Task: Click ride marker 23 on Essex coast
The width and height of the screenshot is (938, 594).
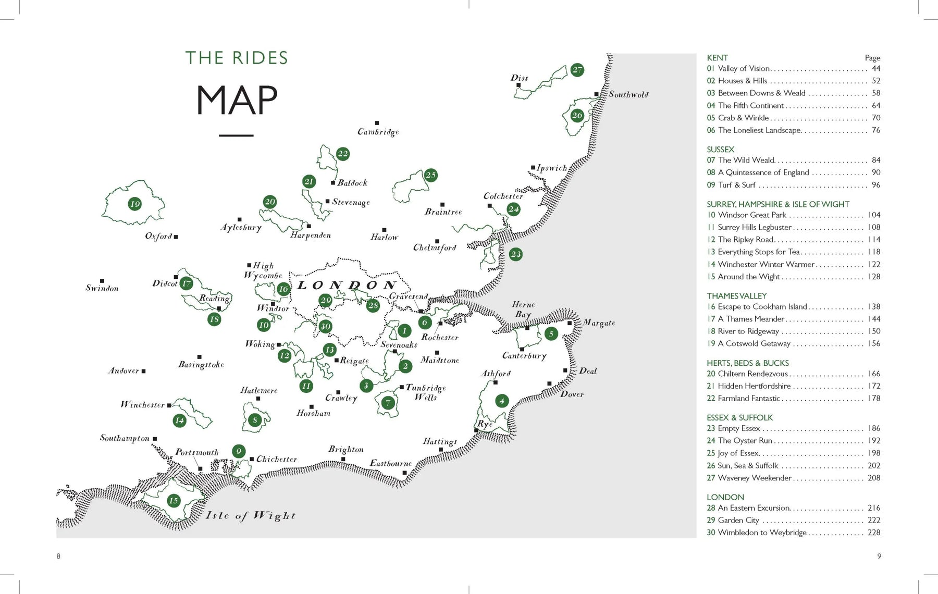Action: 515,254
